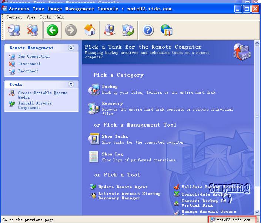The image size is (261, 223).
Task: Click Update Remote Agent tool link
Action: [x=123, y=187]
